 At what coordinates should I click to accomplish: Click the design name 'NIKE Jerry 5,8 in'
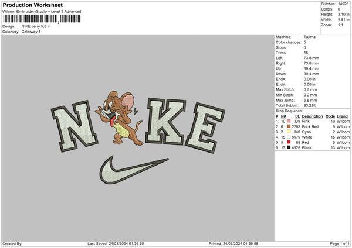[36, 26]
